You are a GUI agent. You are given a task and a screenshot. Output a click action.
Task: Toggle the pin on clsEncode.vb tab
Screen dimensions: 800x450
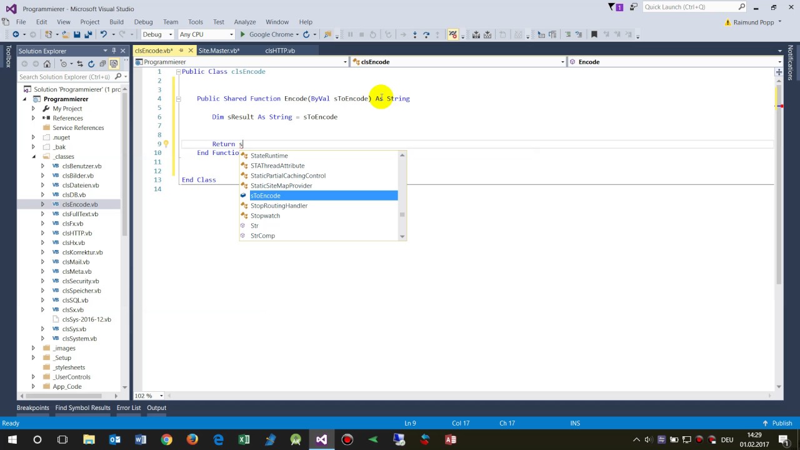tap(181, 51)
